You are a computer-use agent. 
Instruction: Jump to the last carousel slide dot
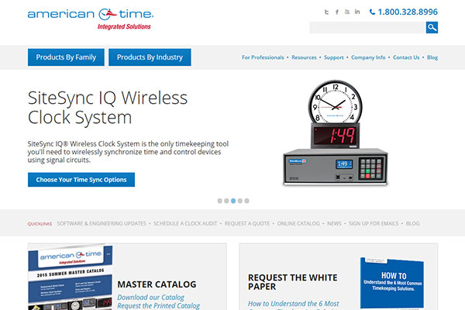246,201
